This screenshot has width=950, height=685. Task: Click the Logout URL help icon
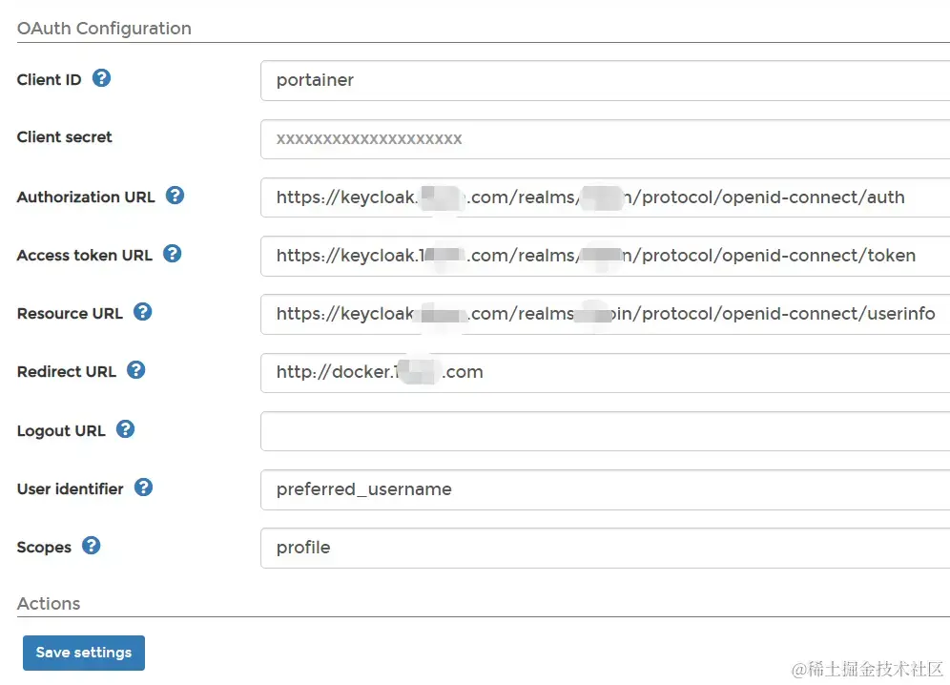(124, 429)
